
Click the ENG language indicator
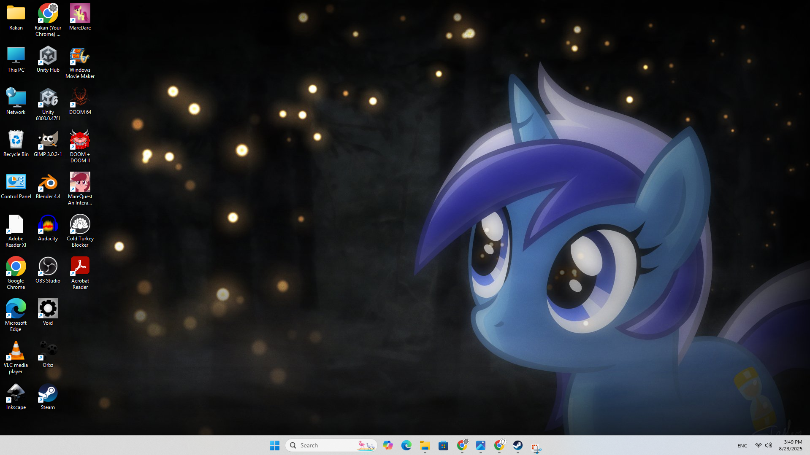tap(742, 446)
